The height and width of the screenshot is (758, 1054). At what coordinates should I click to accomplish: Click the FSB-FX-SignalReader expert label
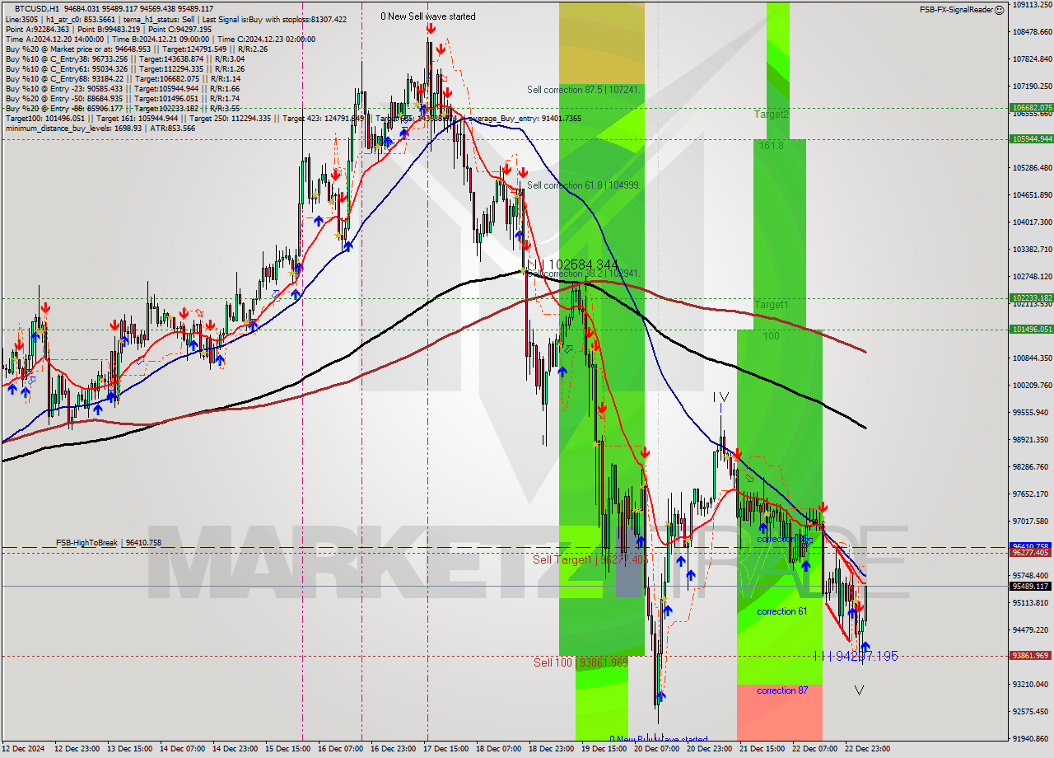pyautogui.click(x=956, y=10)
